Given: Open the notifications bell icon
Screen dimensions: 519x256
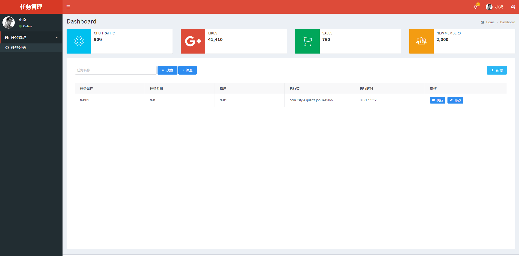Looking at the screenshot, I should point(475,7).
